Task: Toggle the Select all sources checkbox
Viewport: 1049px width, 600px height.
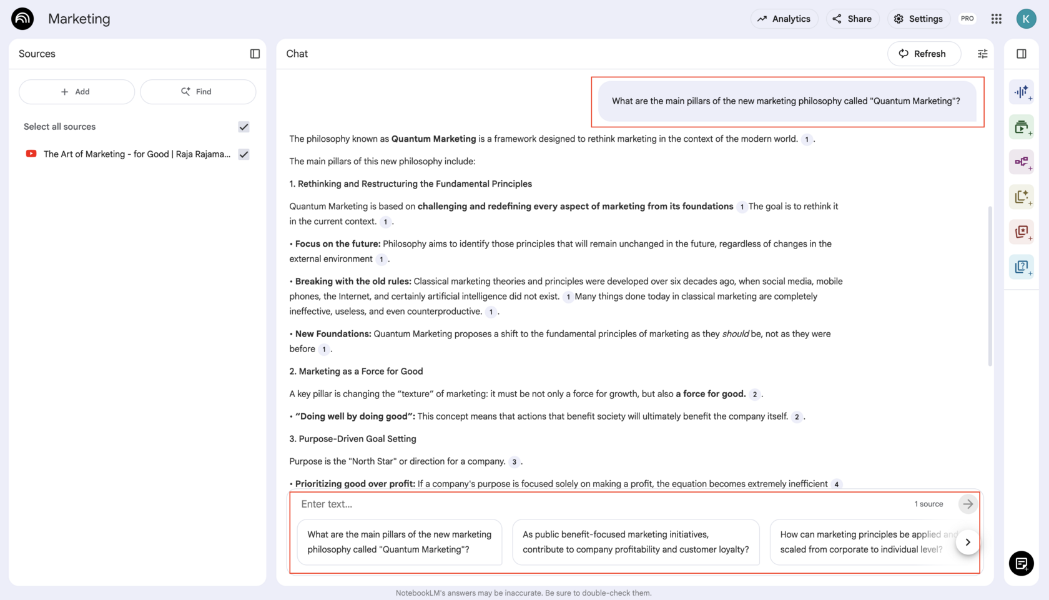Action: click(x=244, y=127)
